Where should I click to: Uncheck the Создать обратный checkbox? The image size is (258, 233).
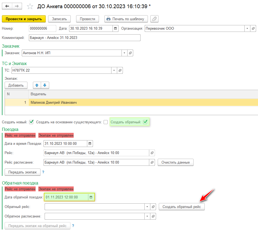[145, 122]
